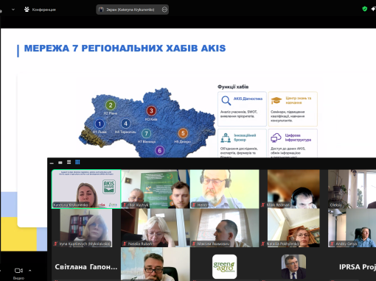Select Oleksiy's video tile
Image resolution: width=376 pixels, height=281 pixels.
pos(352,189)
